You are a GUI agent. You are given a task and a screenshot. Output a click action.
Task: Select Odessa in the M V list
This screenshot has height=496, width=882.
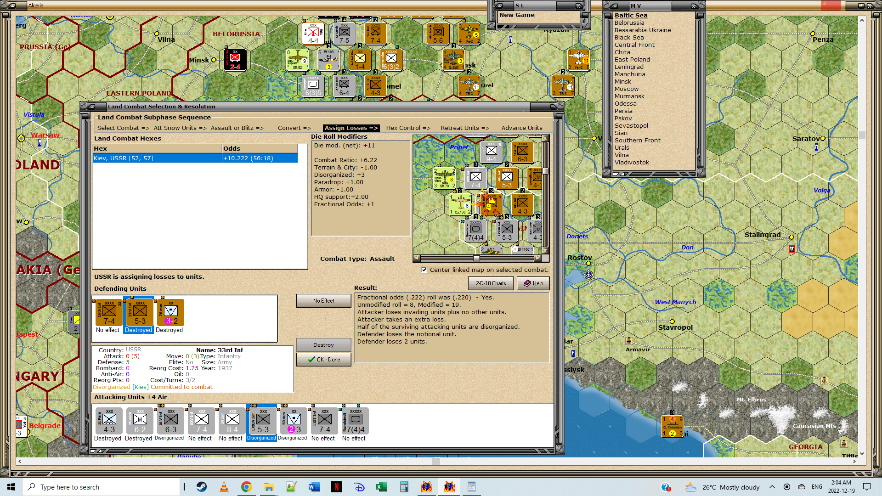click(x=626, y=104)
